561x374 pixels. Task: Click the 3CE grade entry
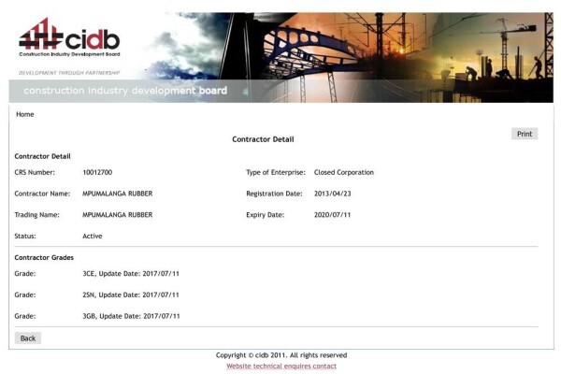click(131, 274)
